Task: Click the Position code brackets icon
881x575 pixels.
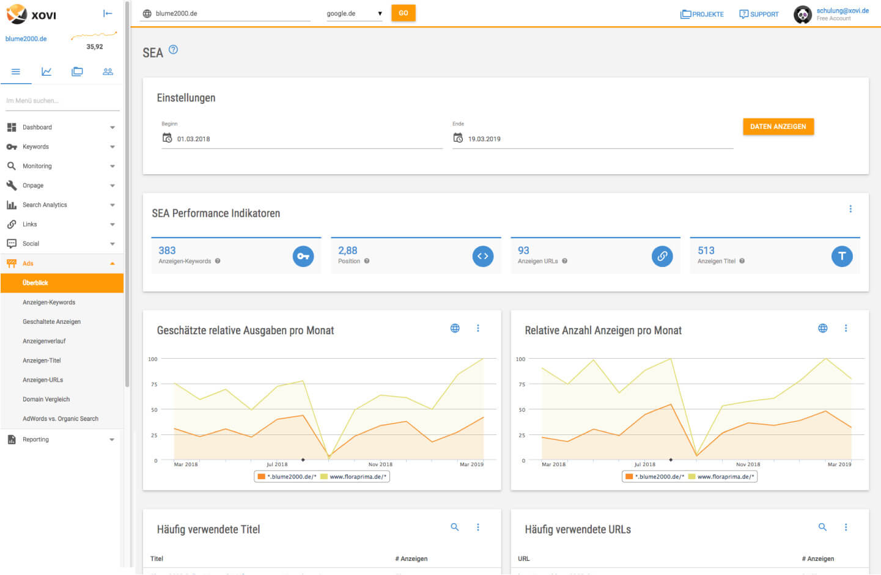Action: point(483,256)
